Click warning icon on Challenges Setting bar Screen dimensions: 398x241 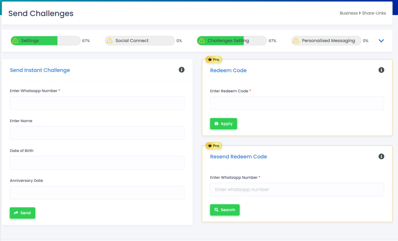tap(202, 41)
